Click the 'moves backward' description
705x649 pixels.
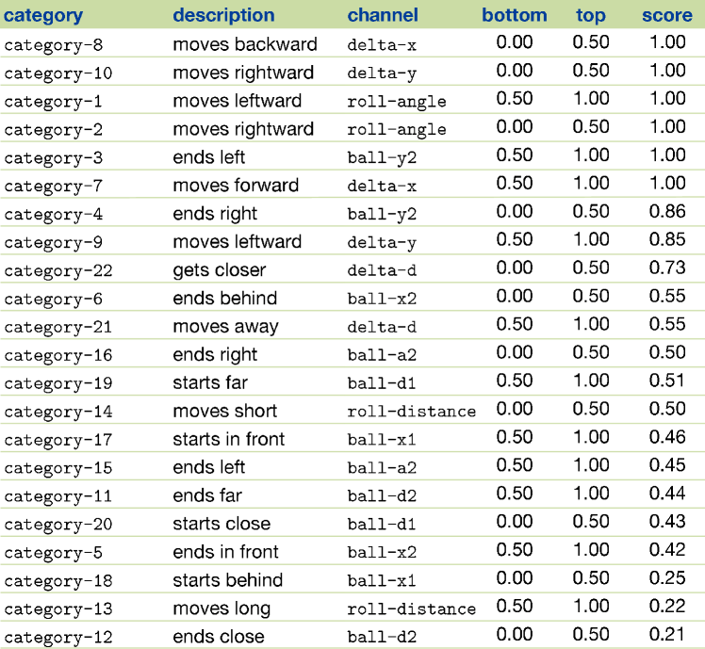(x=245, y=44)
